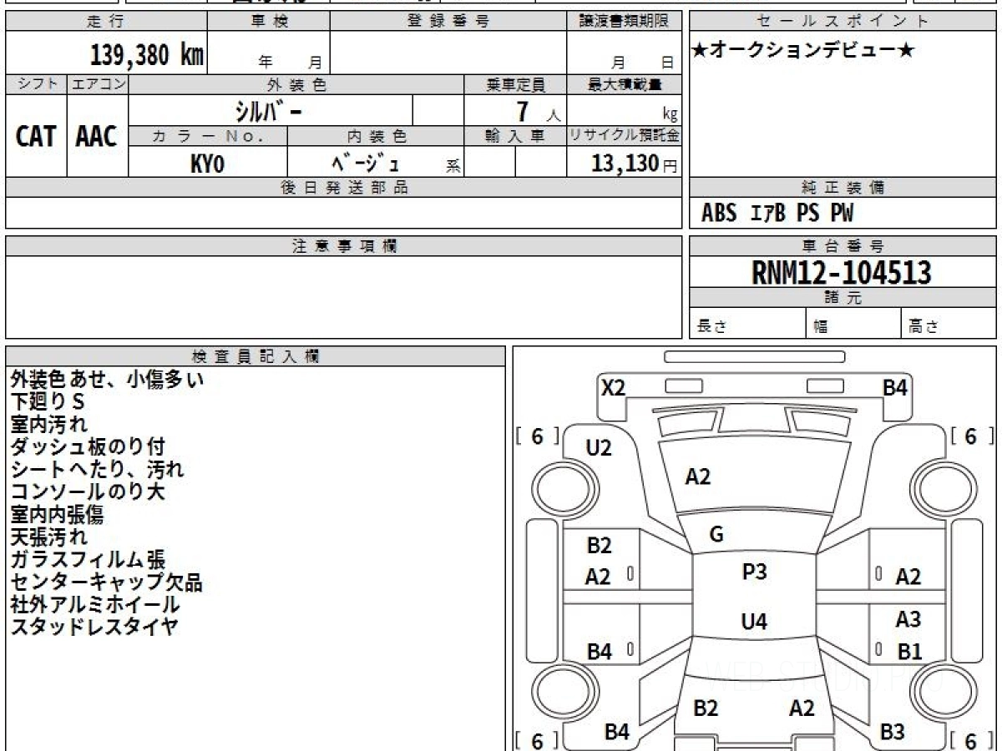Click the X2 damage mark on diagram

click(614, 387)
